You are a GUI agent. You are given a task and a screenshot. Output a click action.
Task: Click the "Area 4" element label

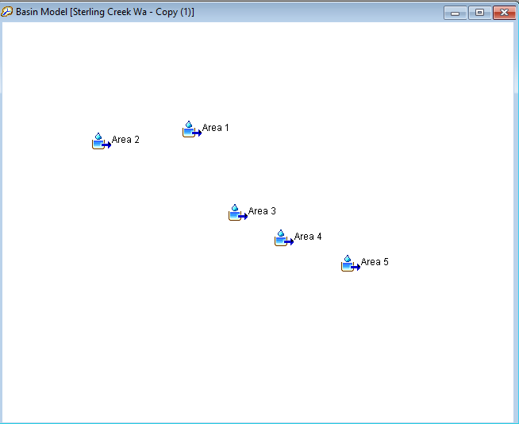[x=308, y=237]
